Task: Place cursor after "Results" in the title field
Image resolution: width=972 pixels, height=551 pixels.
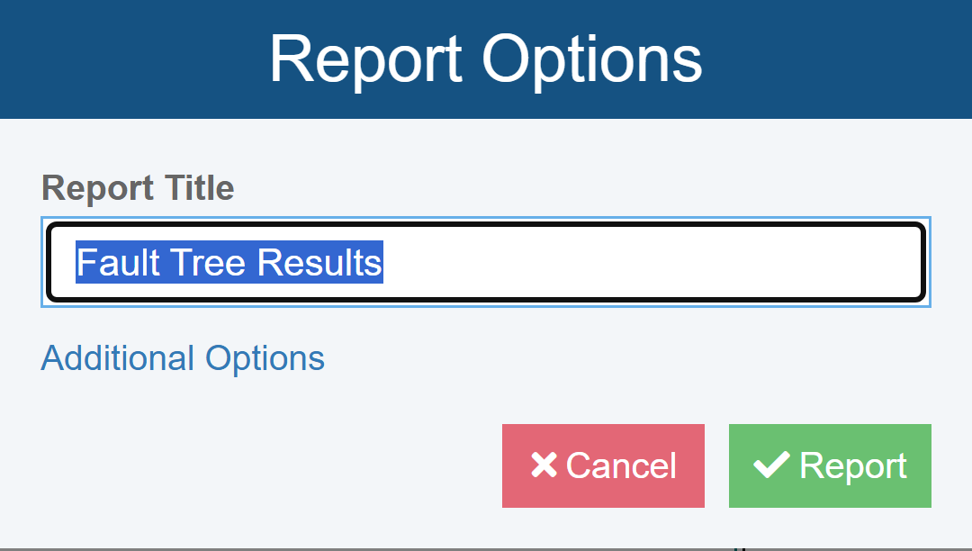Action: [x=384, y=262]
